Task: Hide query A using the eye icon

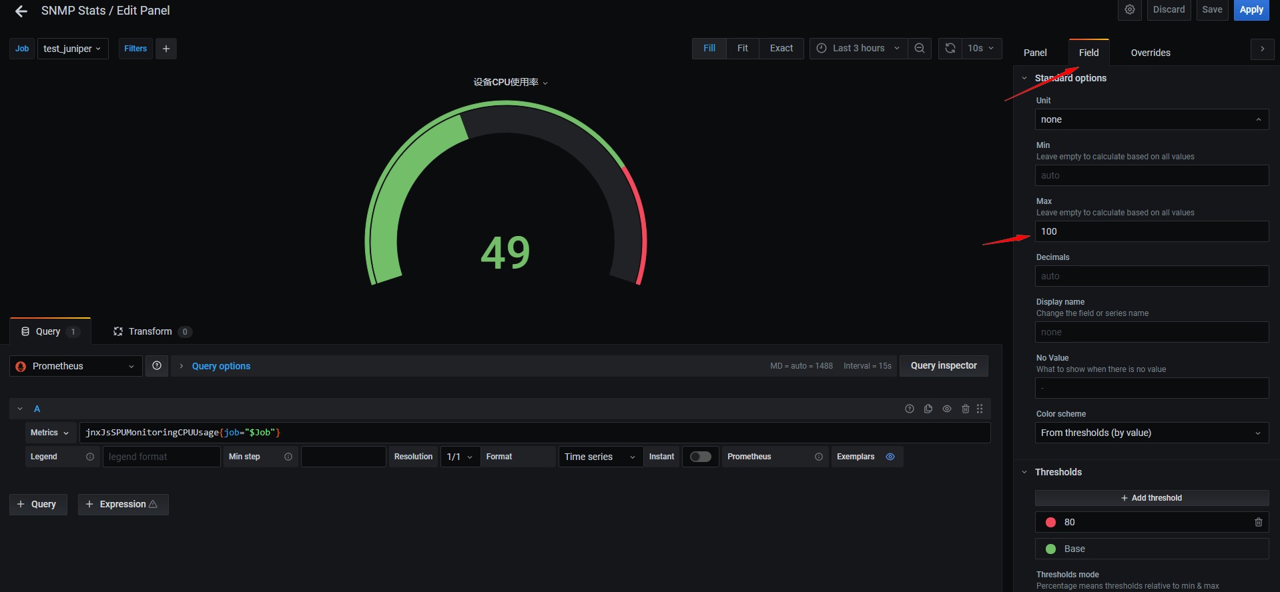Action: tap(946, 409)
